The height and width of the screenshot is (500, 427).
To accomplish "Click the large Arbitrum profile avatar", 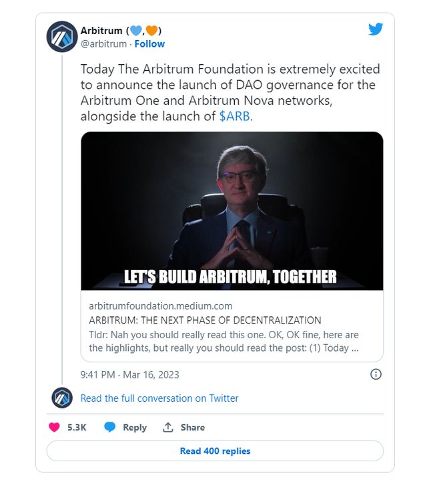I will pos(62,37).
